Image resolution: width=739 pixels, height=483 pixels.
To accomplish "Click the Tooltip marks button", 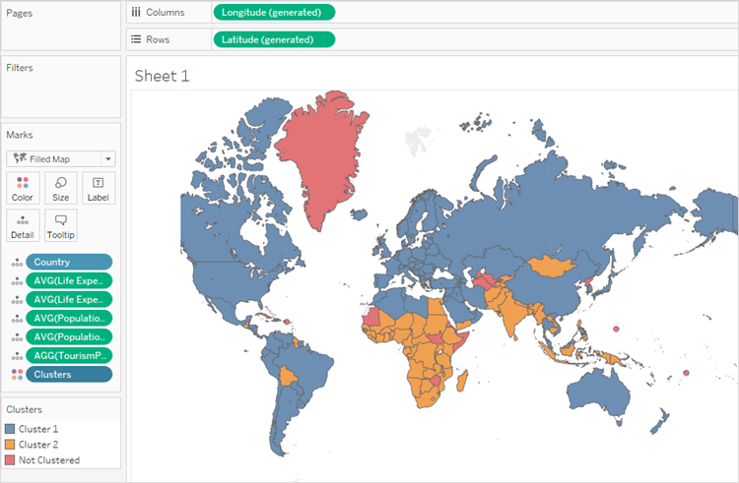I will [61, 225].
